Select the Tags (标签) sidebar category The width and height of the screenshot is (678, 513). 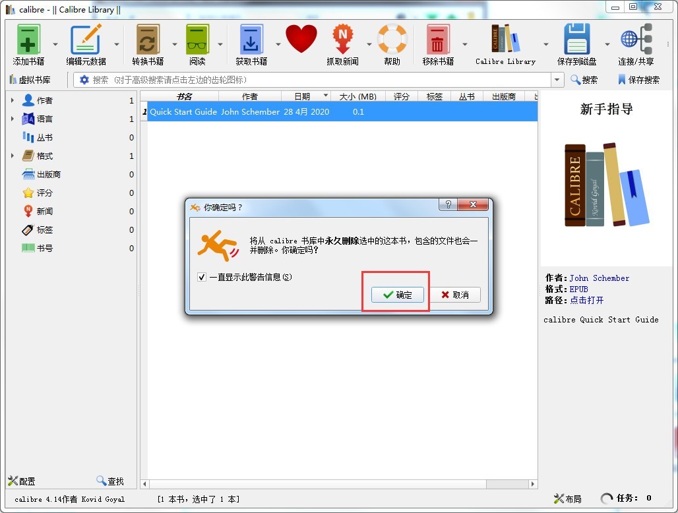[45, 230]
